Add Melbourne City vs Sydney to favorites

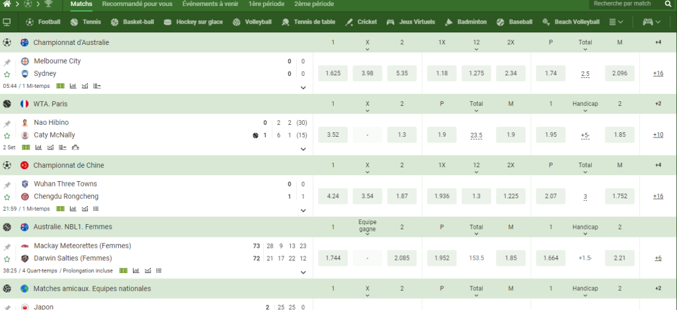pyautogui.click(x=7, y=74)
